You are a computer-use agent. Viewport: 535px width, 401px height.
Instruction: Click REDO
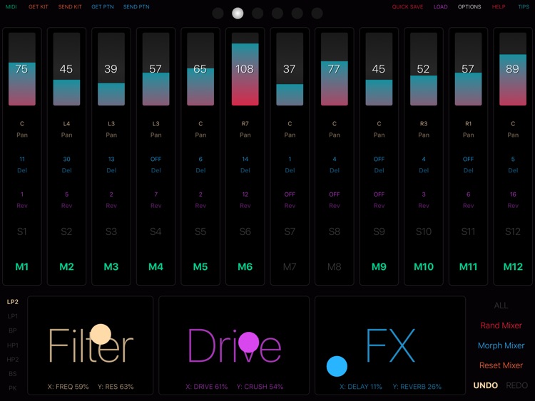(x=516, y=385)
